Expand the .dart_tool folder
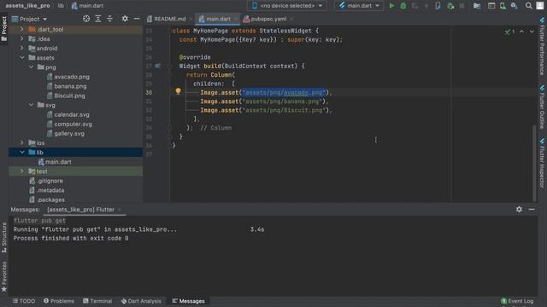Image resolution: width=547 pixels, height=307 pixels. 21,29
